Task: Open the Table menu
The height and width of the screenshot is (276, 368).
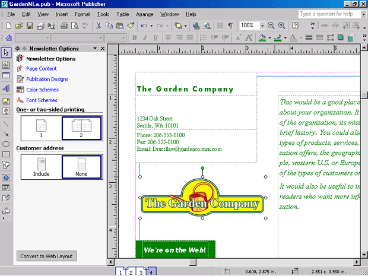Action: pos(123,14)
